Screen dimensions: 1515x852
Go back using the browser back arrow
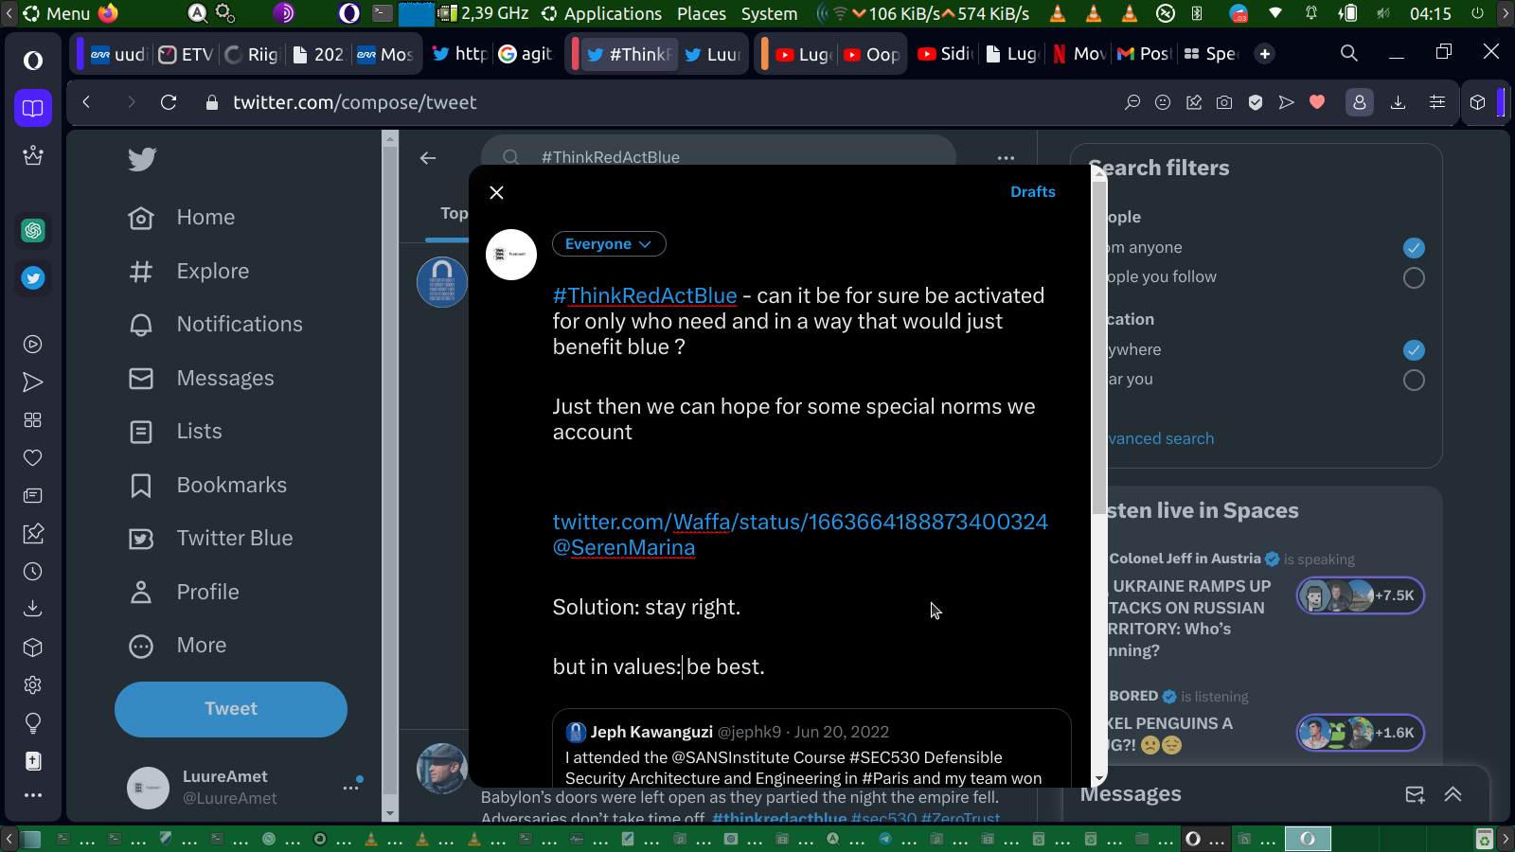coord(86,102)
